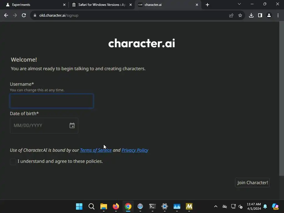Image resolution: width=284 pixels, height=213 pixels.
Task: Open the date picker calendar icon
Action: tap(72, 125)
